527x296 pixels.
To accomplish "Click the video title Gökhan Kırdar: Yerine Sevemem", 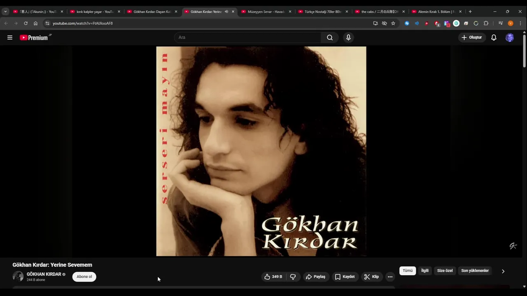I will 52,265.
